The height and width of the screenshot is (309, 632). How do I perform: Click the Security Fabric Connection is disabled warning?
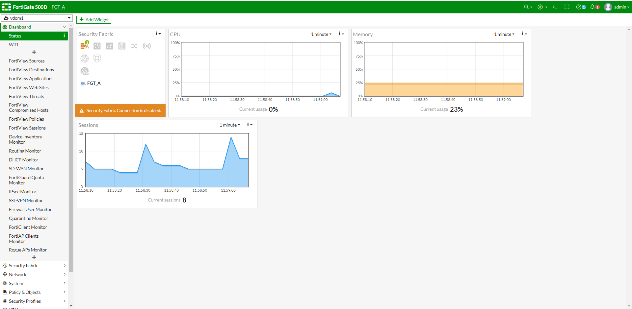[120, 110]
